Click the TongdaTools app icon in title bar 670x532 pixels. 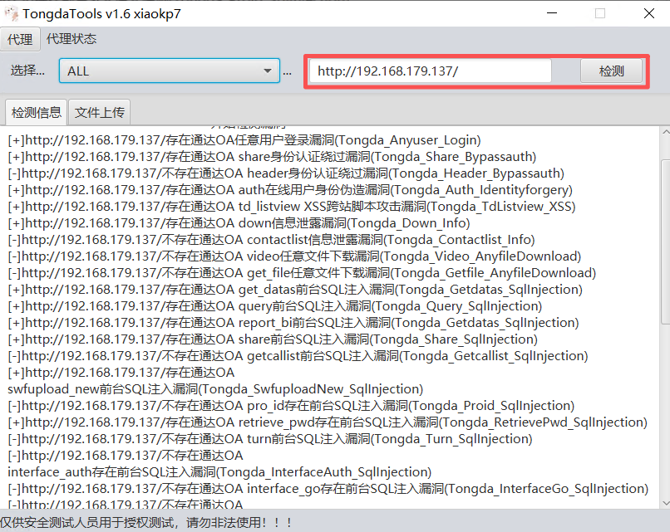coord(11,13)
